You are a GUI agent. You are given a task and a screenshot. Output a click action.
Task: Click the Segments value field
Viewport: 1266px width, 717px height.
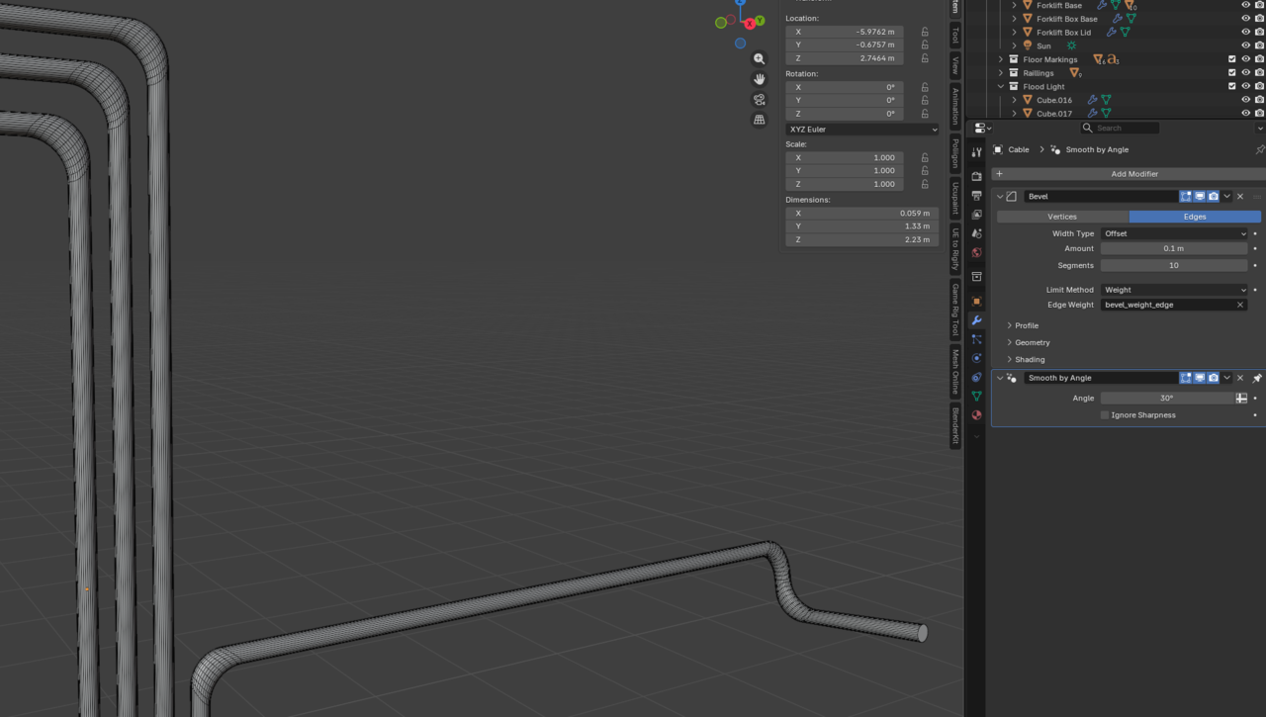coord(1174,265)
